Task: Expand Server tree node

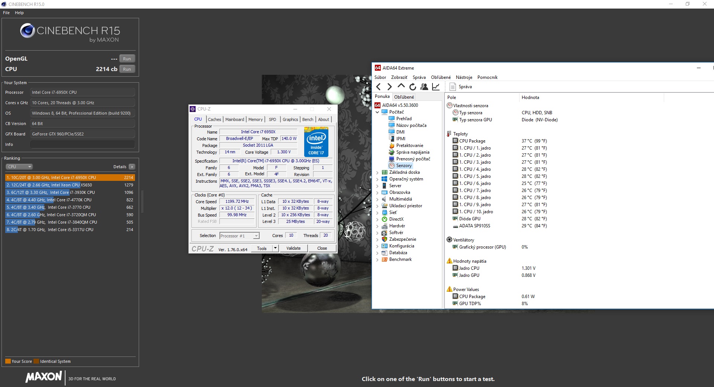Action: click(377, 186)
